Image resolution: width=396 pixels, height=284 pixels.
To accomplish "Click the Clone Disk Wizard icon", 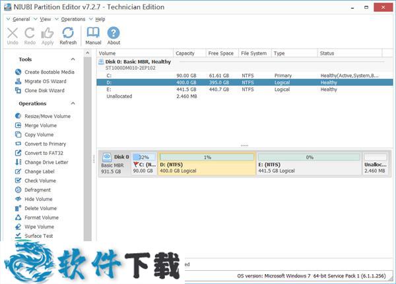I will pos(18,90).
